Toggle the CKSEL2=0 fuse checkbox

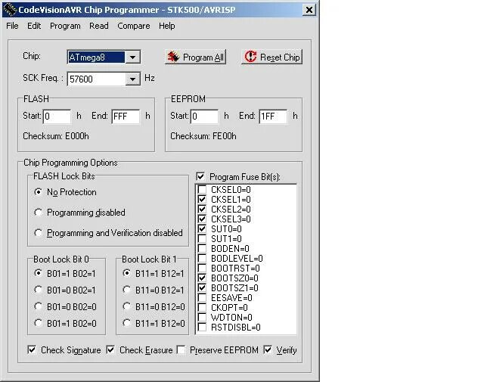(x=202, y=209)
